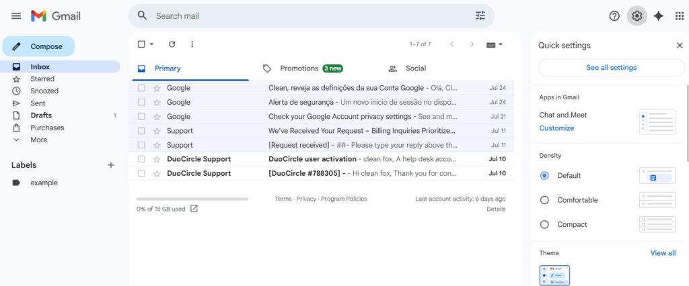The height and width of the screenshot is (286, 689).
Task: Go to newer page arrow
Action: (451, 44)
